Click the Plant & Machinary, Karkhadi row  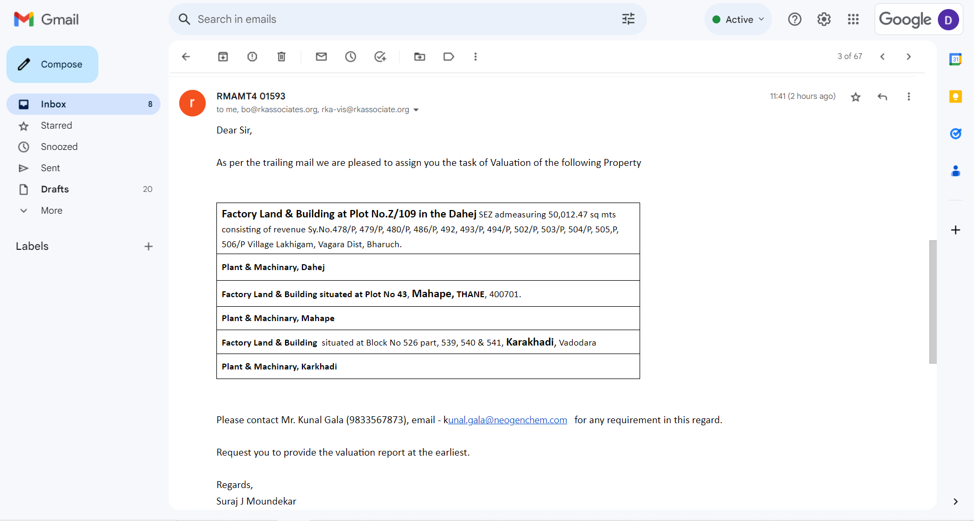[428, 366]
